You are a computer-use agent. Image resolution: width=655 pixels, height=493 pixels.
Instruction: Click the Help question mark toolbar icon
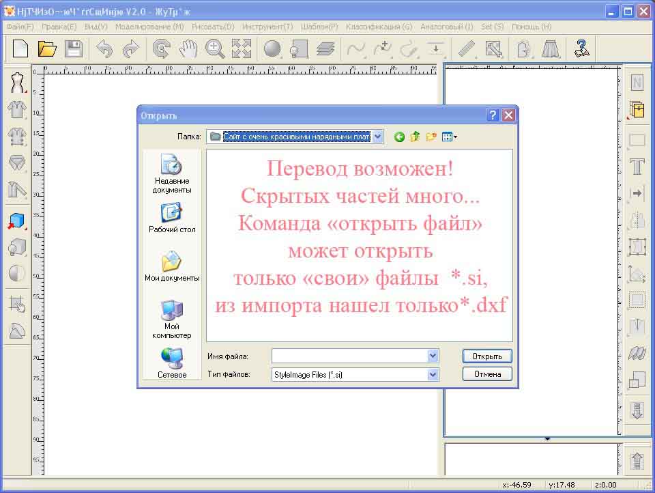click(581, 48)
